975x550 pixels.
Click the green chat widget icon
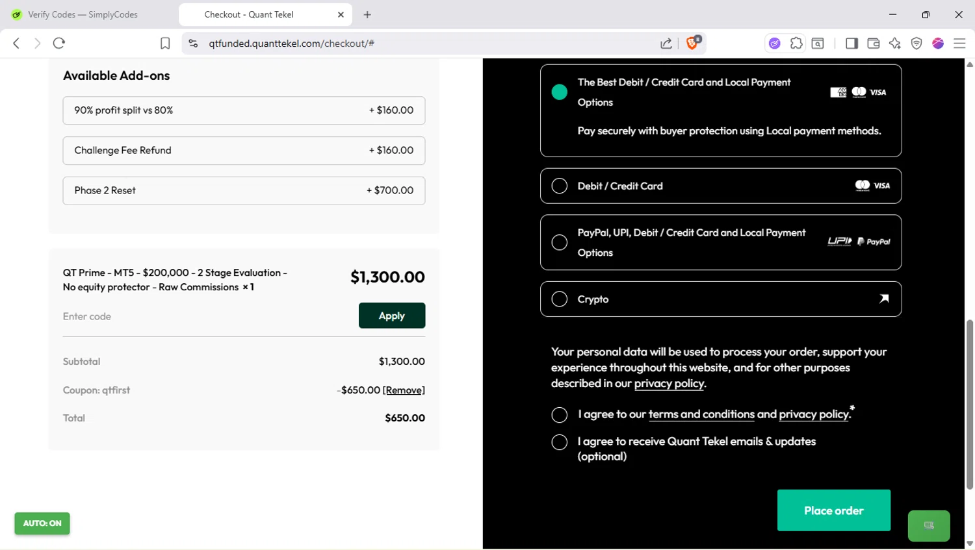point(929,526)
